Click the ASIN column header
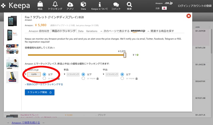Viewport: 213px width, 125px height. (198, 27)
